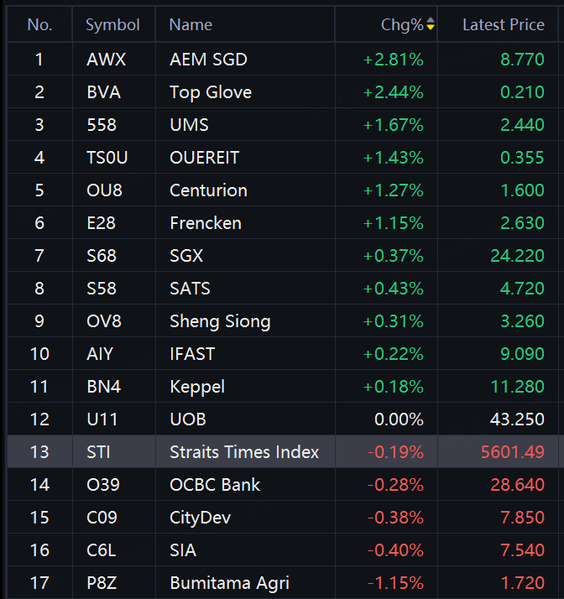Click the -0.28% change value
The height and width of the screenshot is (599, 564).
[395, 485]
